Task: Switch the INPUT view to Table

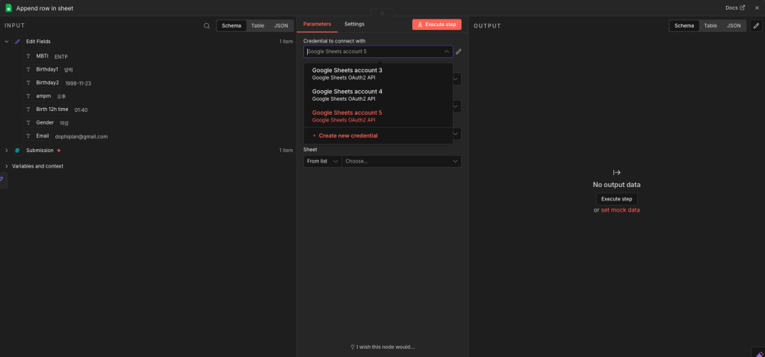Action: [257, 25]
